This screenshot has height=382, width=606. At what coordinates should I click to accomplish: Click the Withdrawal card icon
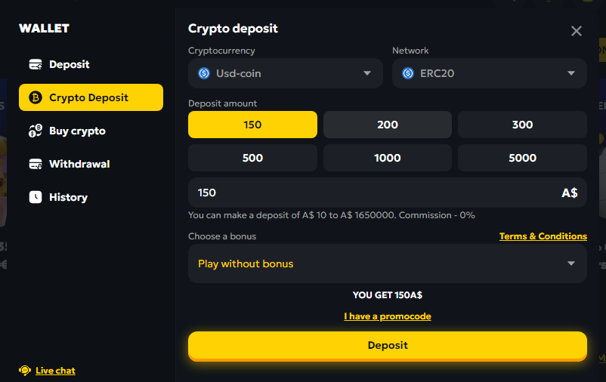(x=36, y=164)
